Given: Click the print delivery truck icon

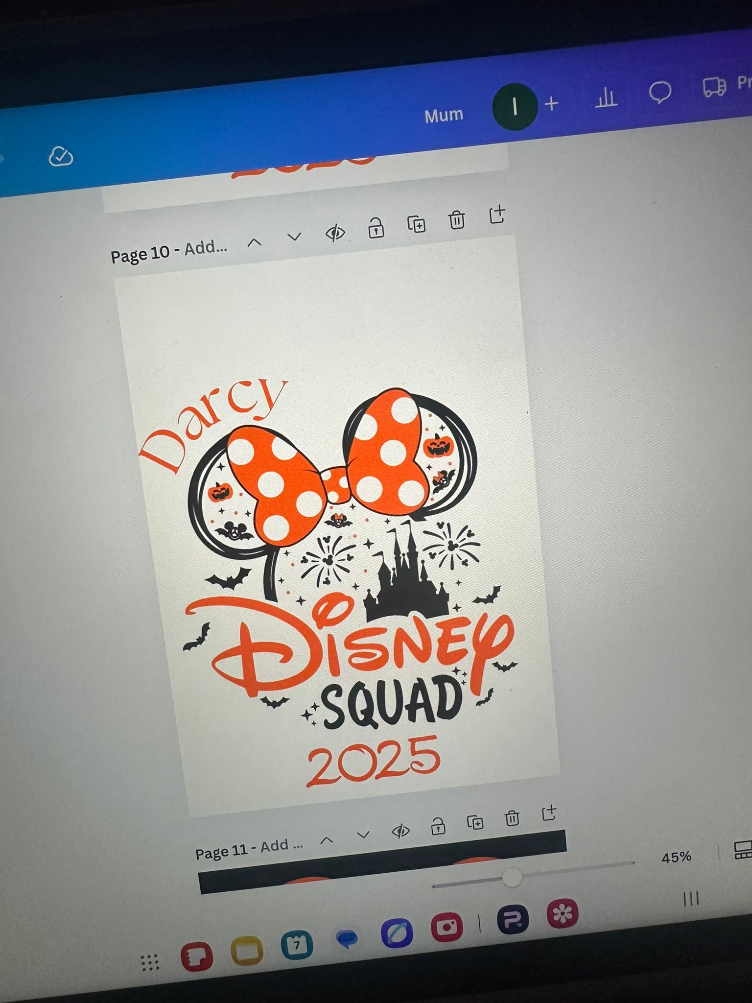Looking at the screenshot, I should tap(714, 87).
